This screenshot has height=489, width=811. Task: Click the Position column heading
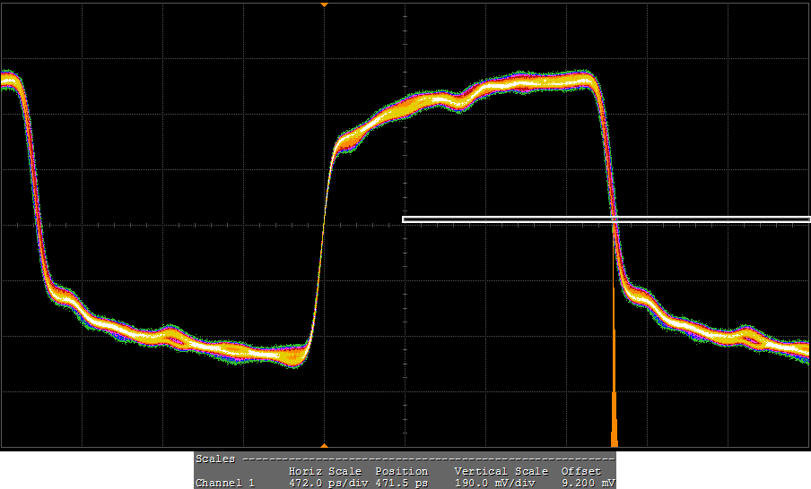click(401, 471)
